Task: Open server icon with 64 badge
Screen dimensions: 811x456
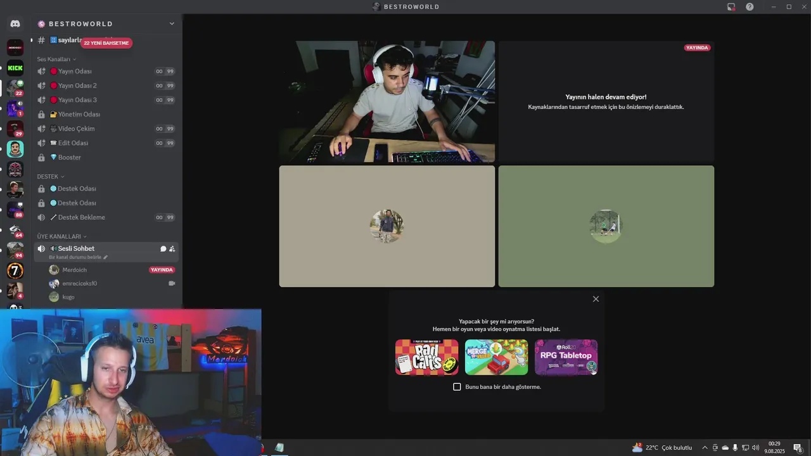Action: point(15,230)
